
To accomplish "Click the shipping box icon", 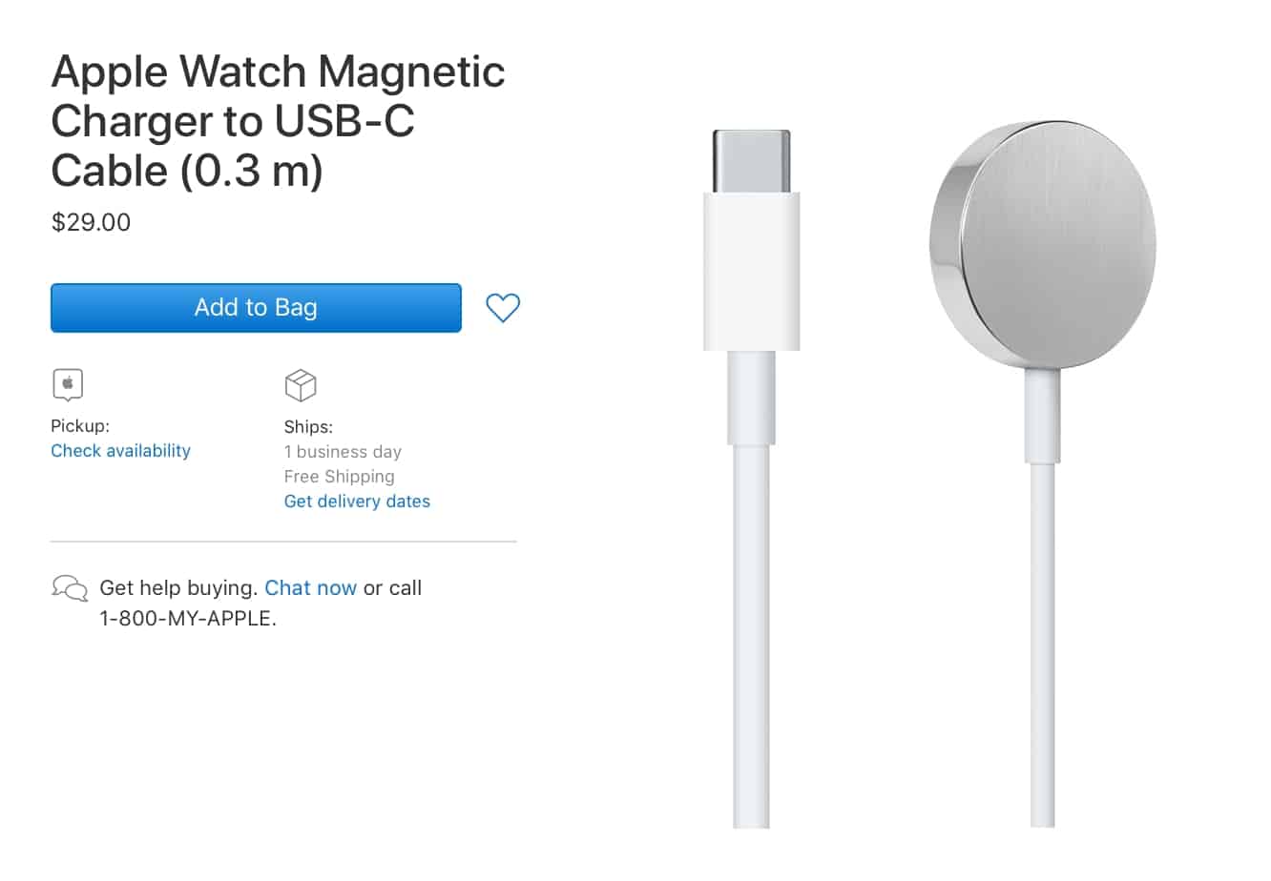I will pyautogui.click(x=301, y=385).
